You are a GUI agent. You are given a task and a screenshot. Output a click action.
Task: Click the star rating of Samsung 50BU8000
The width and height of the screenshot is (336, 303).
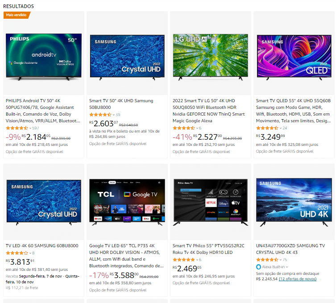pos(100,115)
